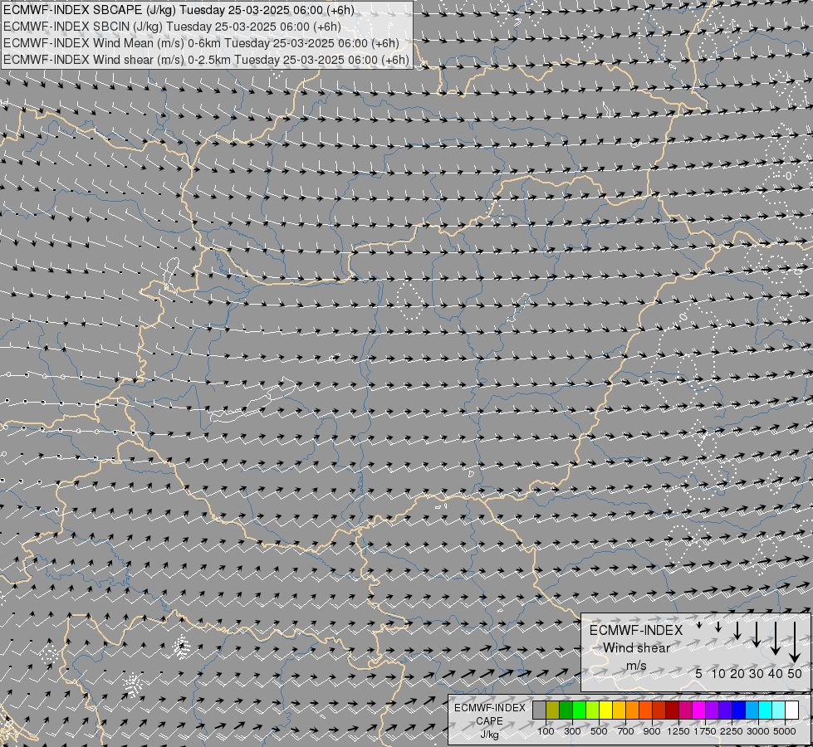Click the 40 m/s wind shear legend arrow
813x747 pixels.
[776, 638]
